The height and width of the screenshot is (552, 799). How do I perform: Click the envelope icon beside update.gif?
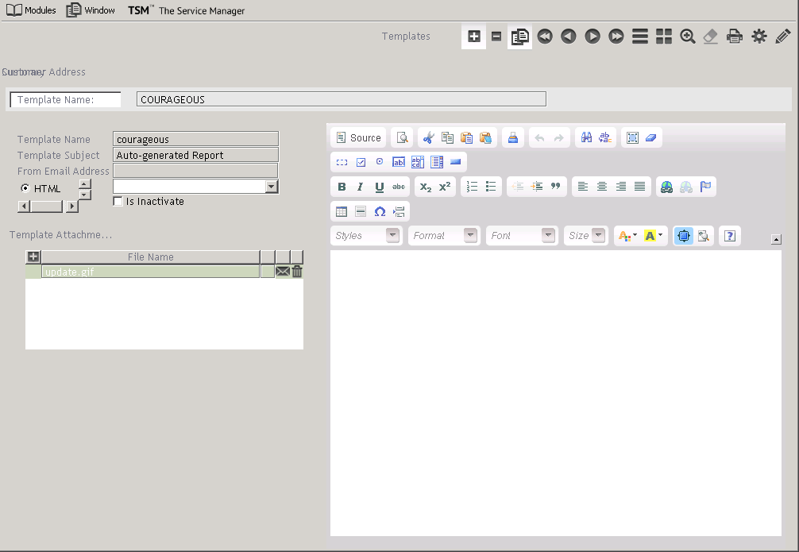pyautogui.click(x=283, y=272)
